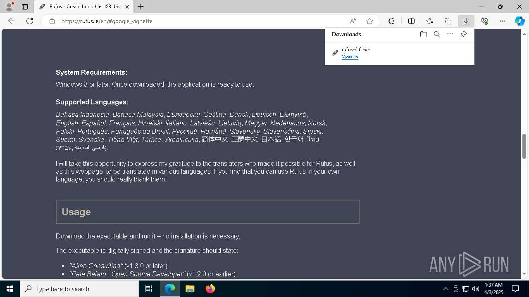Add this page to favorites star
Screen dimensions: 529x297
pos(369,21)
